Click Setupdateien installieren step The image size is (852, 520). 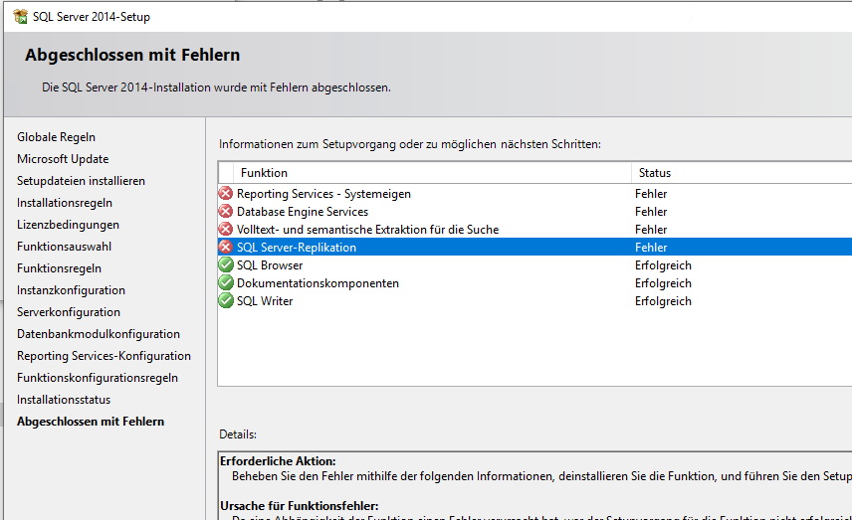coord(81,181)
